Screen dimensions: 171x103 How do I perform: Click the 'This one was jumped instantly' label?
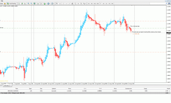(146, 32)
